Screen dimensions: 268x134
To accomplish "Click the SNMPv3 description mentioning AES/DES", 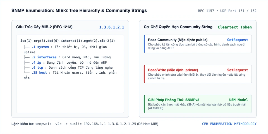I will pos(197,106).
